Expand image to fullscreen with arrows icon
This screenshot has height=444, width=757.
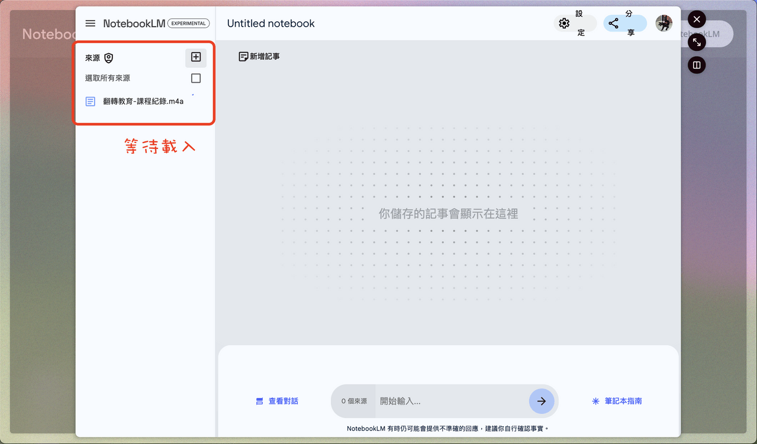697,42
